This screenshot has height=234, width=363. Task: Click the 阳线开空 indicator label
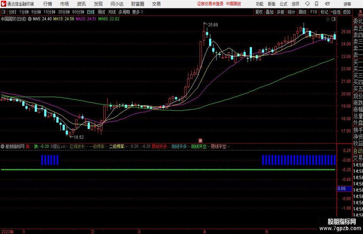pos(199,146)
